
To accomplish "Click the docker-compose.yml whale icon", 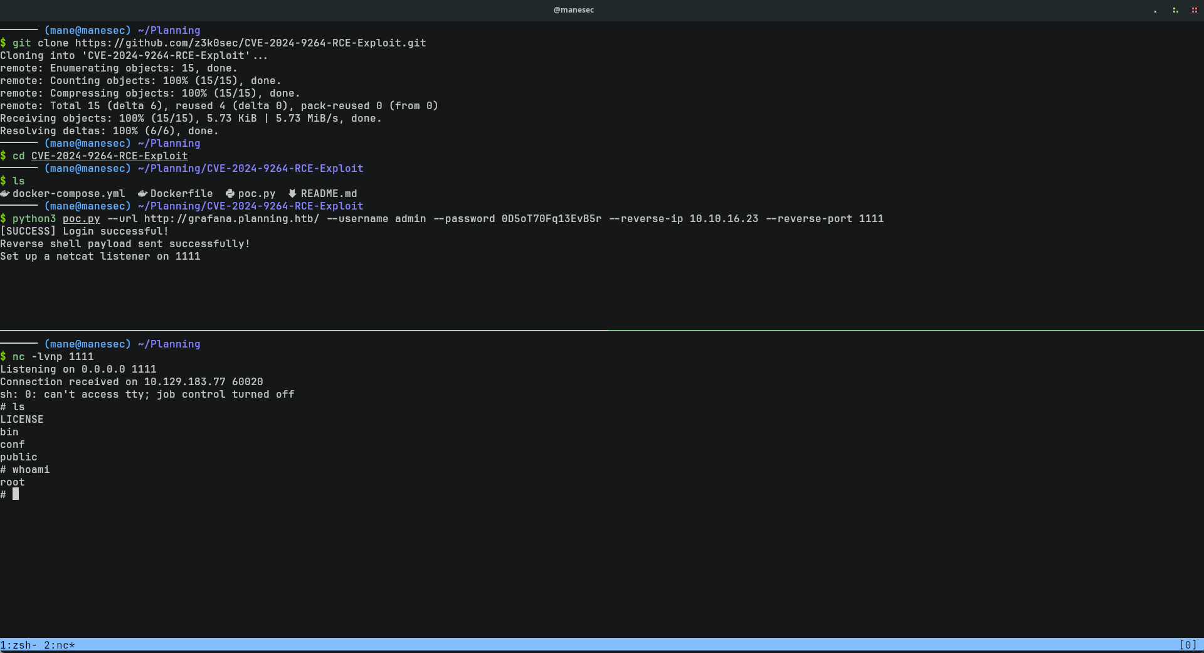I will pos(5,193).
